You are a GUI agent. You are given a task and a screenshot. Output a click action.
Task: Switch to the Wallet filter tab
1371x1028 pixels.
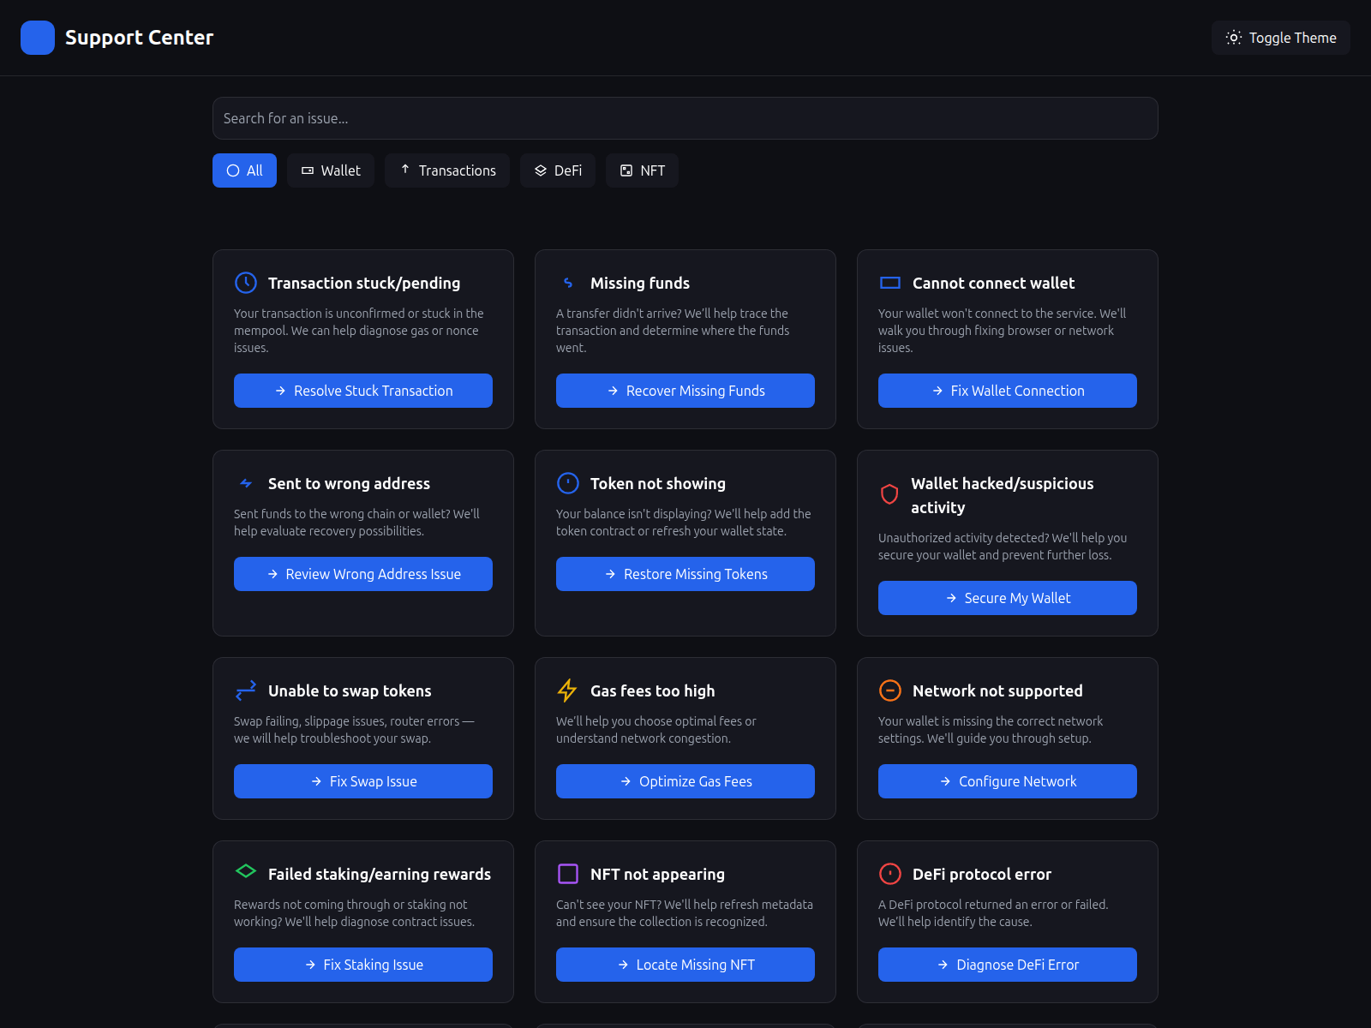tap(330, 170)
